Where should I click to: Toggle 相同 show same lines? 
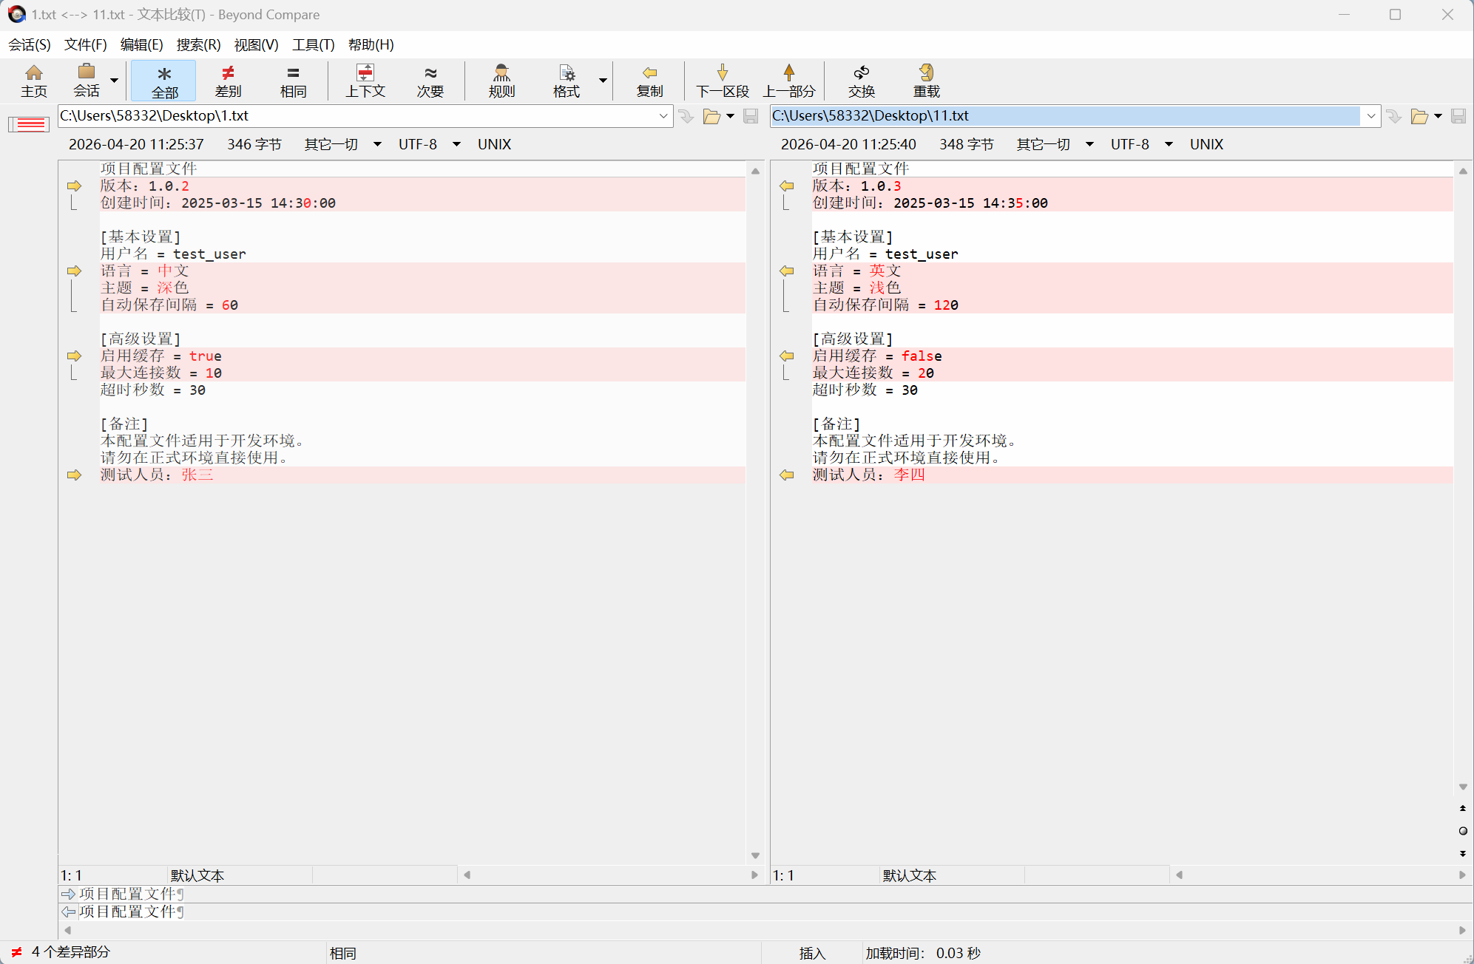[x=293, y=80]
